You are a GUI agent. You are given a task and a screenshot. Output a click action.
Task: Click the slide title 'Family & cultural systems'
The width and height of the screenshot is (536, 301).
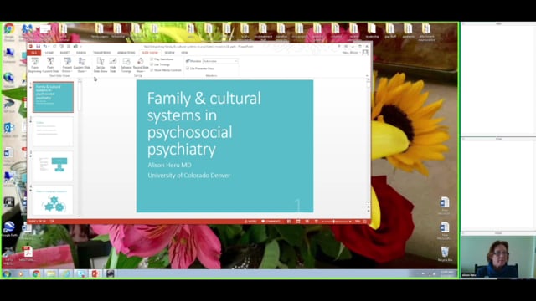point(204,124)
